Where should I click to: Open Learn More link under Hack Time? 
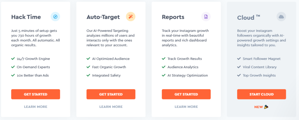point(36,107)
